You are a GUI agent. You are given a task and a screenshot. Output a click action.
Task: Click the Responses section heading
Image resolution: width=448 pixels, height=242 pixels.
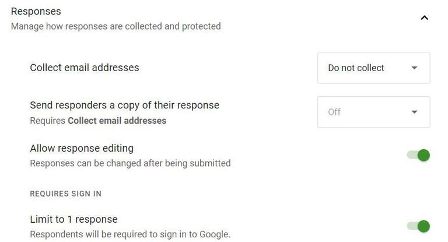36,11
